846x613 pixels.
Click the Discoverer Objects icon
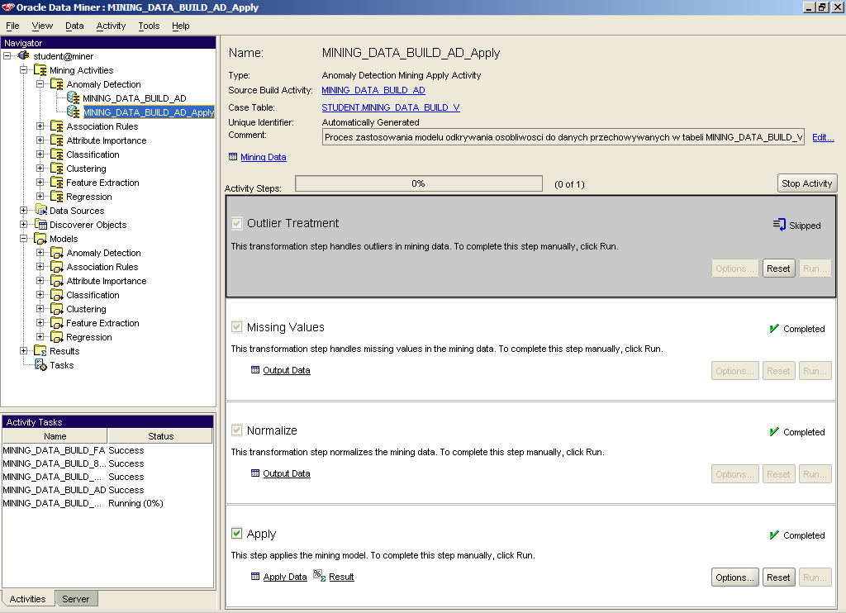(x=41, y=225)
